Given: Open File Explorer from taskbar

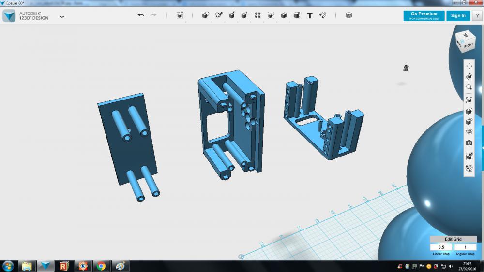Looking at the screenshot, I should pos(27,266).
